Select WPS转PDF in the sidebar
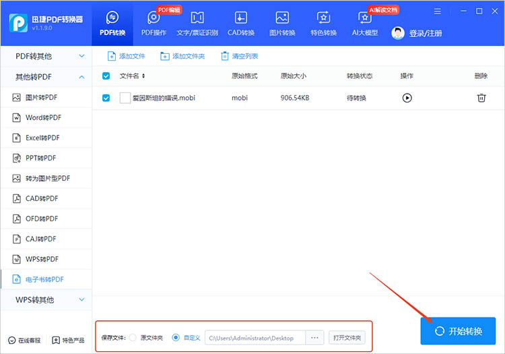 [x=46, y=259]
